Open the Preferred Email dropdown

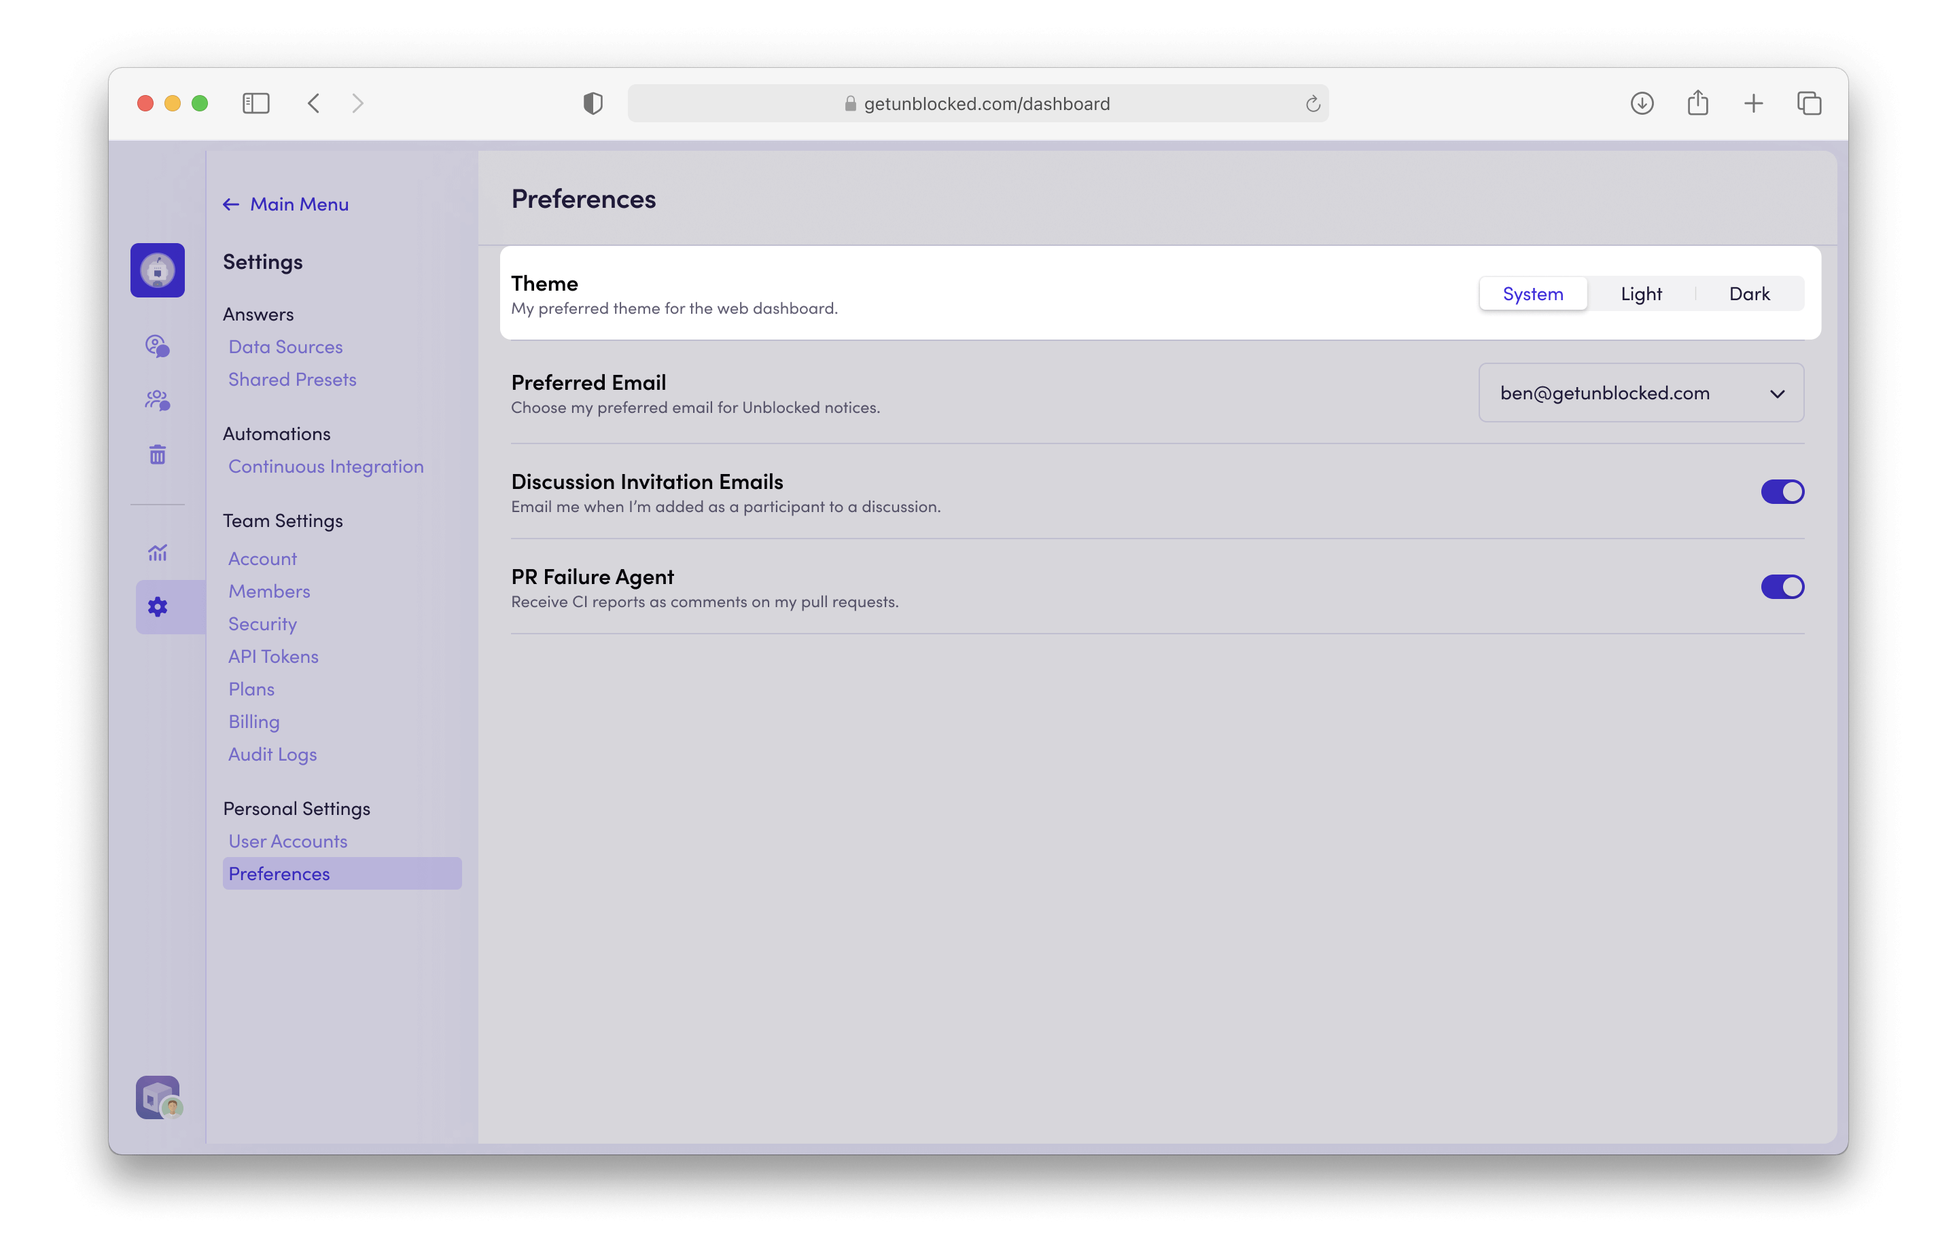coord(1640,393)
